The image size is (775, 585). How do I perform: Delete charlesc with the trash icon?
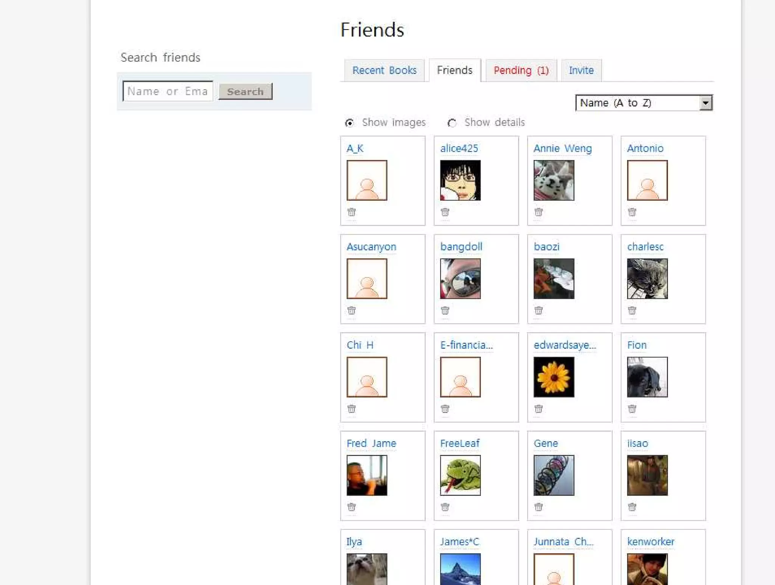pyautogui.click(x=632, y=310)
